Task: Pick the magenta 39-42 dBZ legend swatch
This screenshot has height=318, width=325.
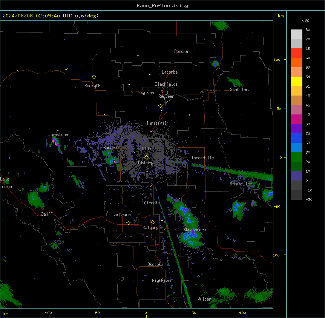Action: [x=296, y=119]
